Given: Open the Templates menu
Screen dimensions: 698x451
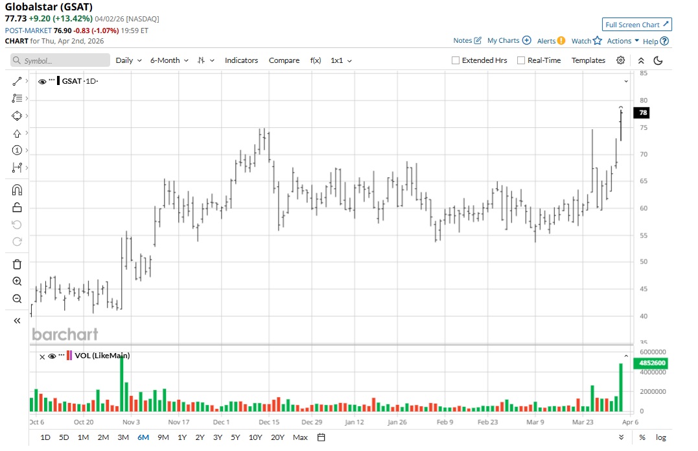Looking at the screenshot, I should click(x=588, y=60).
